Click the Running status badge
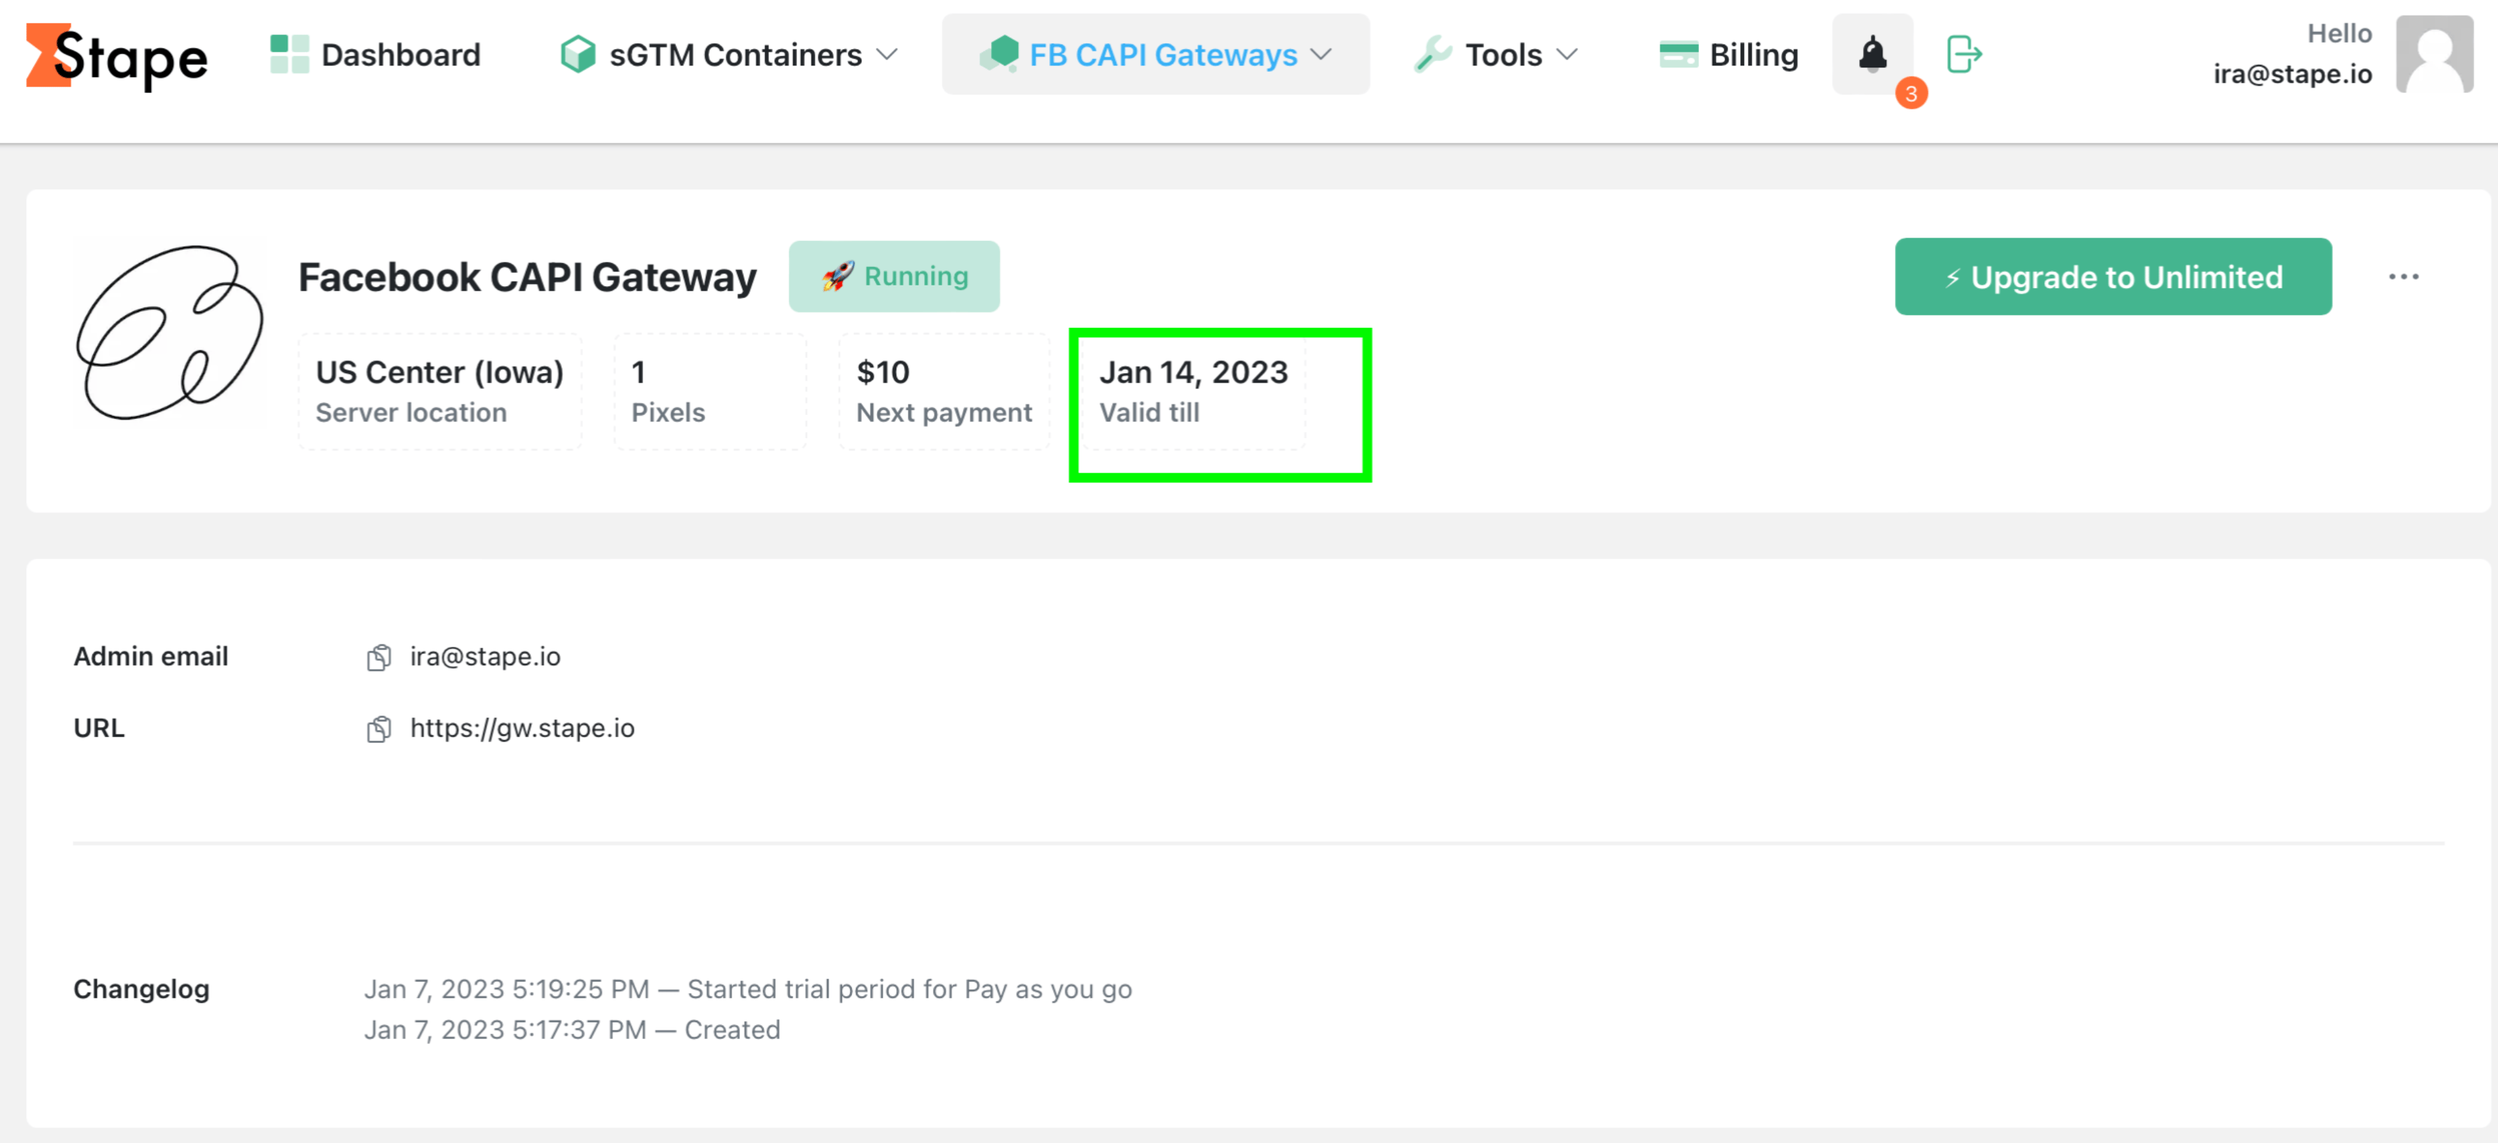The width and height of the screenshot is (2498, 1143). pos(893,276)
